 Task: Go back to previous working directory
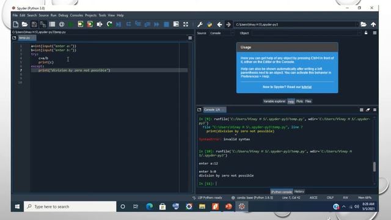219,24
